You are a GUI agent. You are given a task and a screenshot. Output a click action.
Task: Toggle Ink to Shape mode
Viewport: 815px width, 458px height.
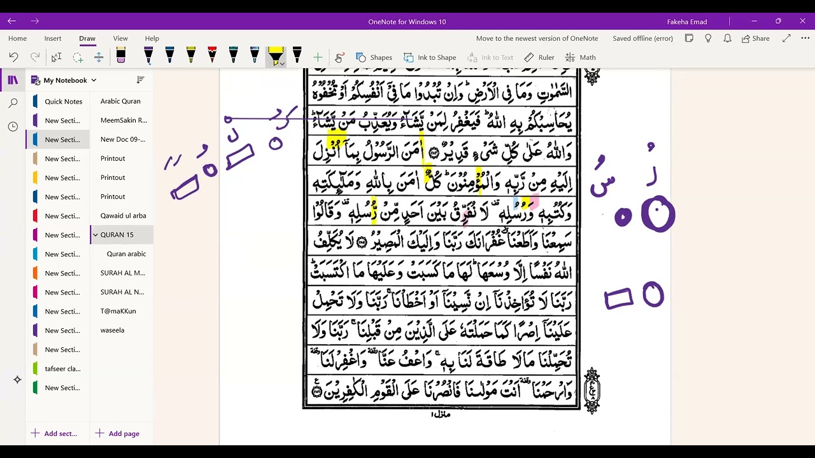430,57
